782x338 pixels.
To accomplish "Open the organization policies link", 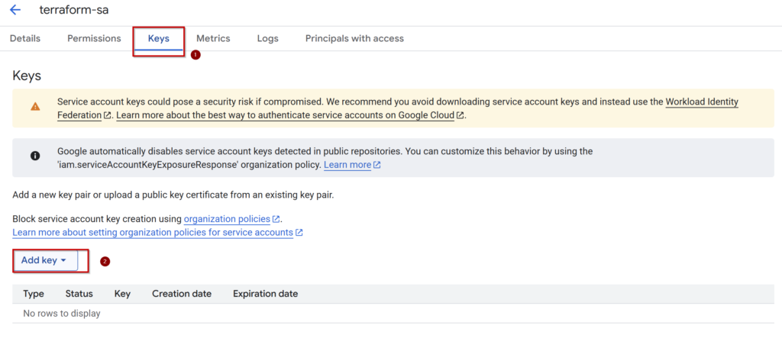I will click(227, 219).
